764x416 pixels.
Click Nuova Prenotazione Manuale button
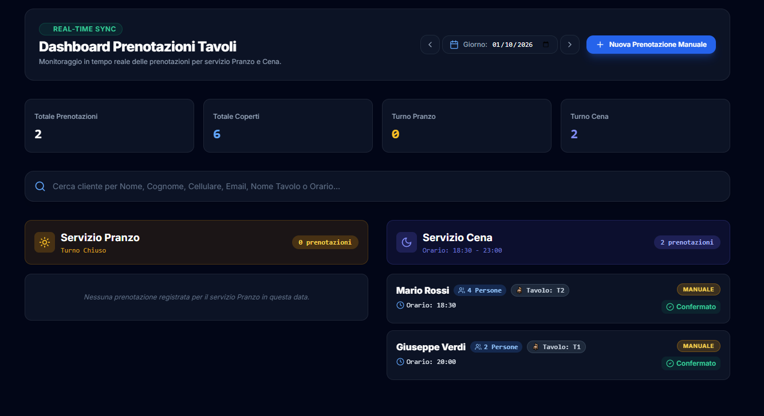(651, 45)
